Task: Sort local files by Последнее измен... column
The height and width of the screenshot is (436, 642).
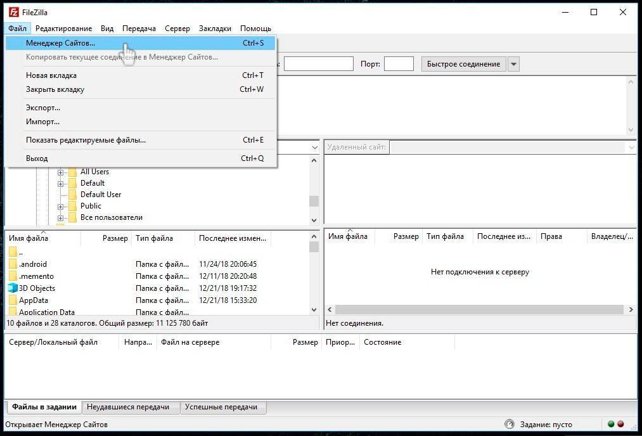Action: click(x=233, y=238)
